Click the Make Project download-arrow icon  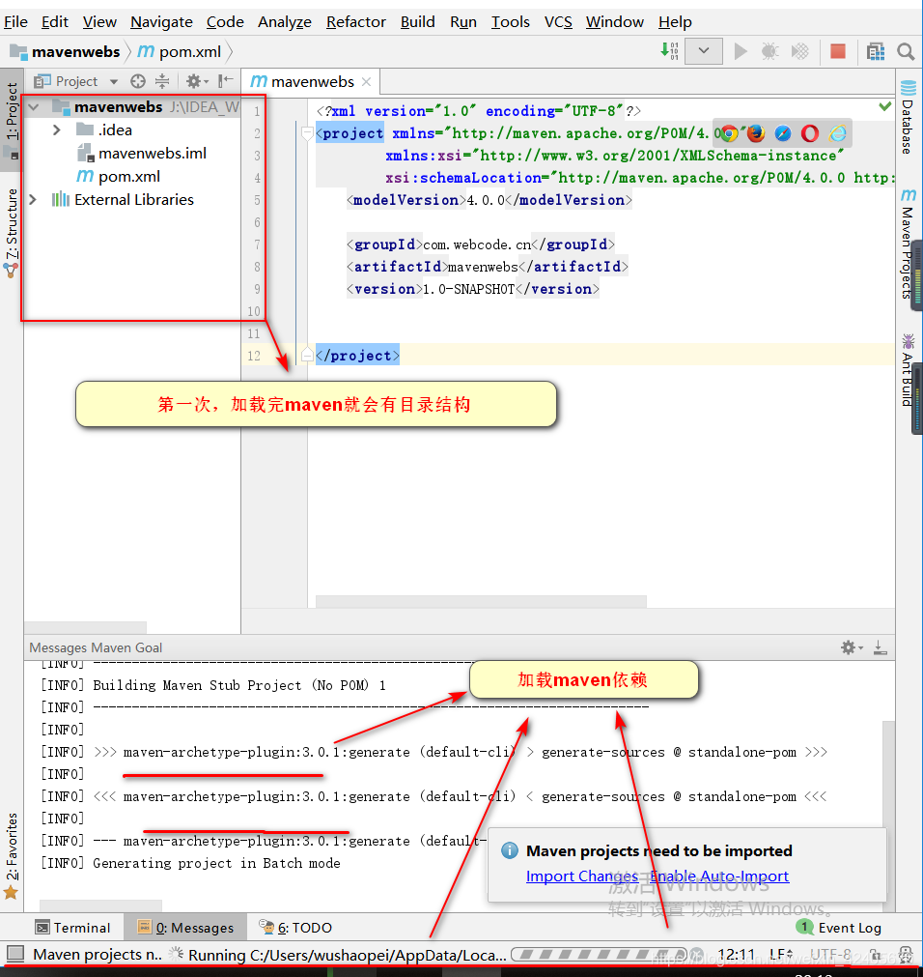(669, 51)
